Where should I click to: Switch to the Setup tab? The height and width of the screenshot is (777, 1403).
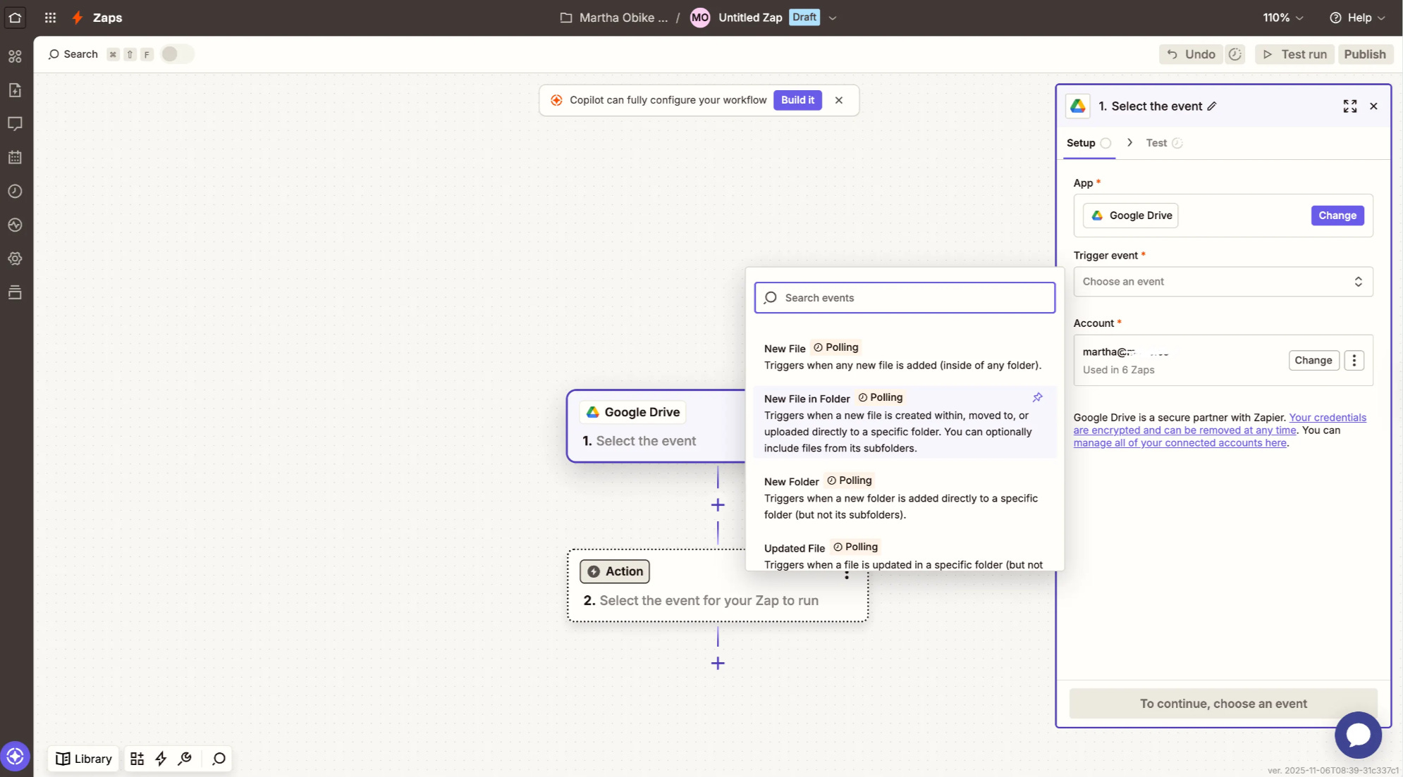pyautogui.click(x=1089, y=143)
